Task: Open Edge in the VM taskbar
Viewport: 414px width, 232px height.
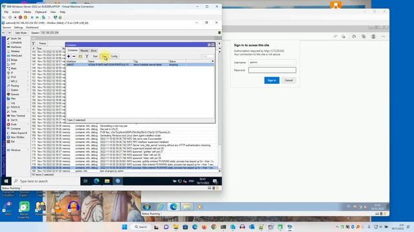Action: coord(96,181)
